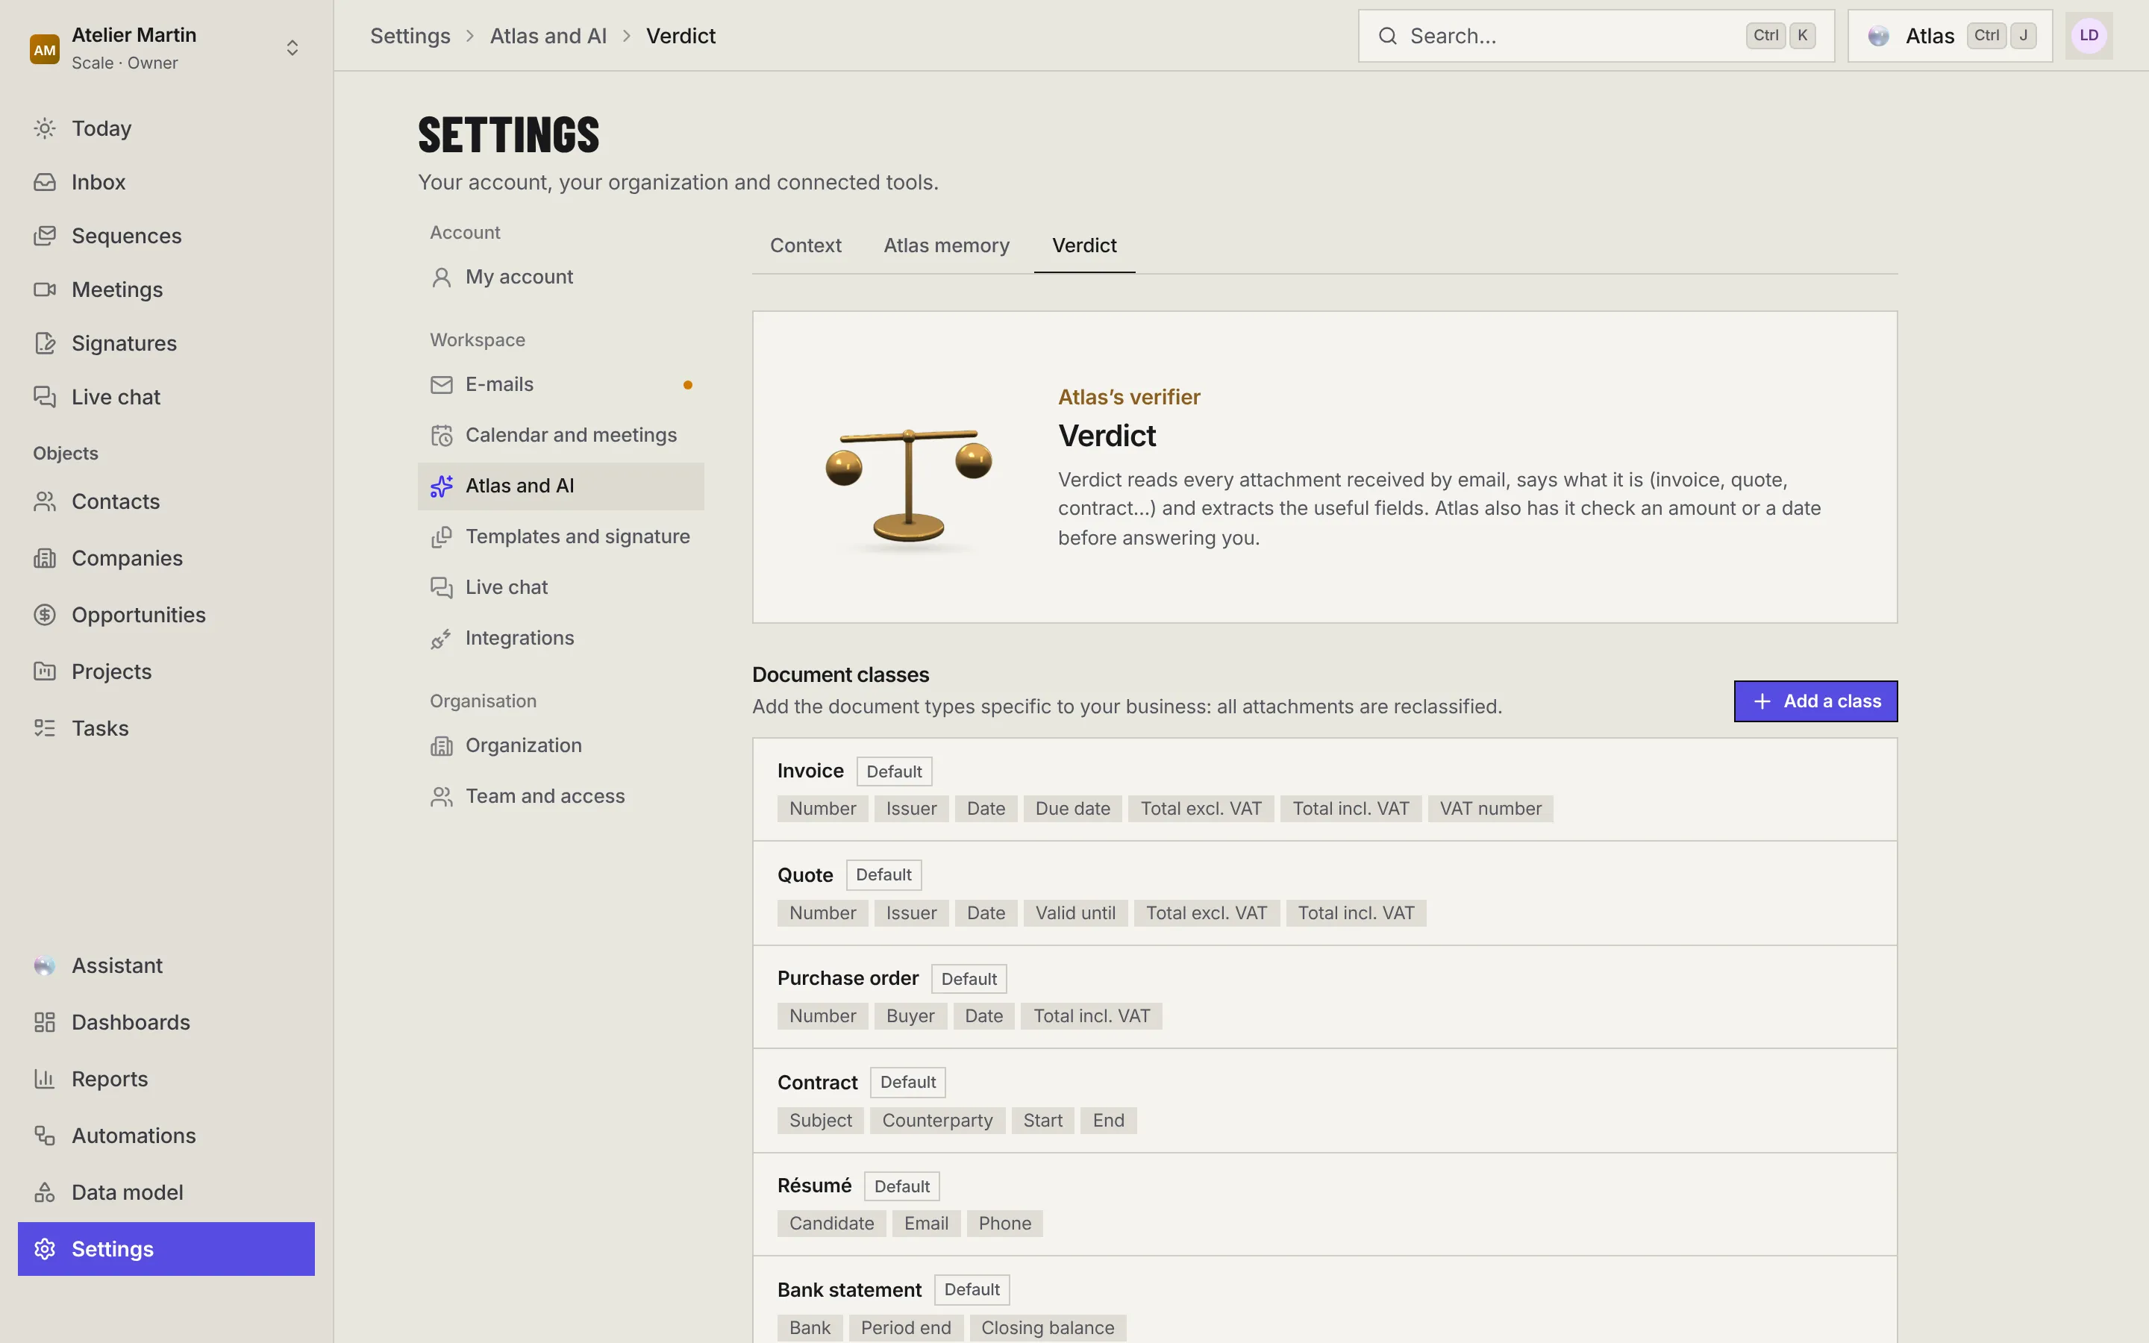Switch to the Atlas memory tab
The width and height of the screenshot is (2149, 1343).
(x=947, y=246)
